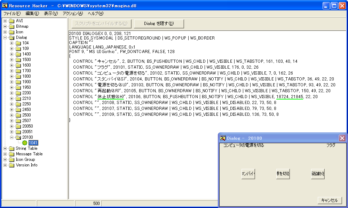Click the folder icon for dialog 104

pos(18,43)
